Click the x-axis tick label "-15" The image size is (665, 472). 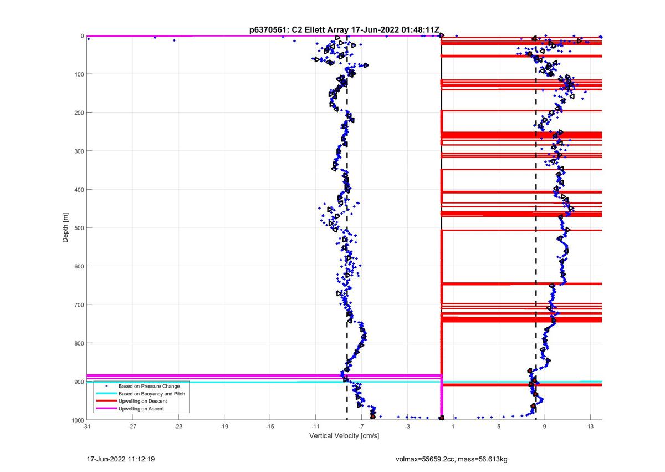(x=270, y=427)
